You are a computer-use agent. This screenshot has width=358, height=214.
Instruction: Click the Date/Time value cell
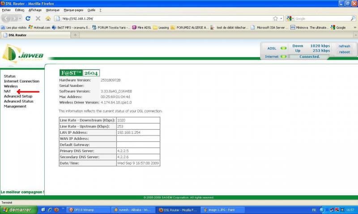(138, 163)
